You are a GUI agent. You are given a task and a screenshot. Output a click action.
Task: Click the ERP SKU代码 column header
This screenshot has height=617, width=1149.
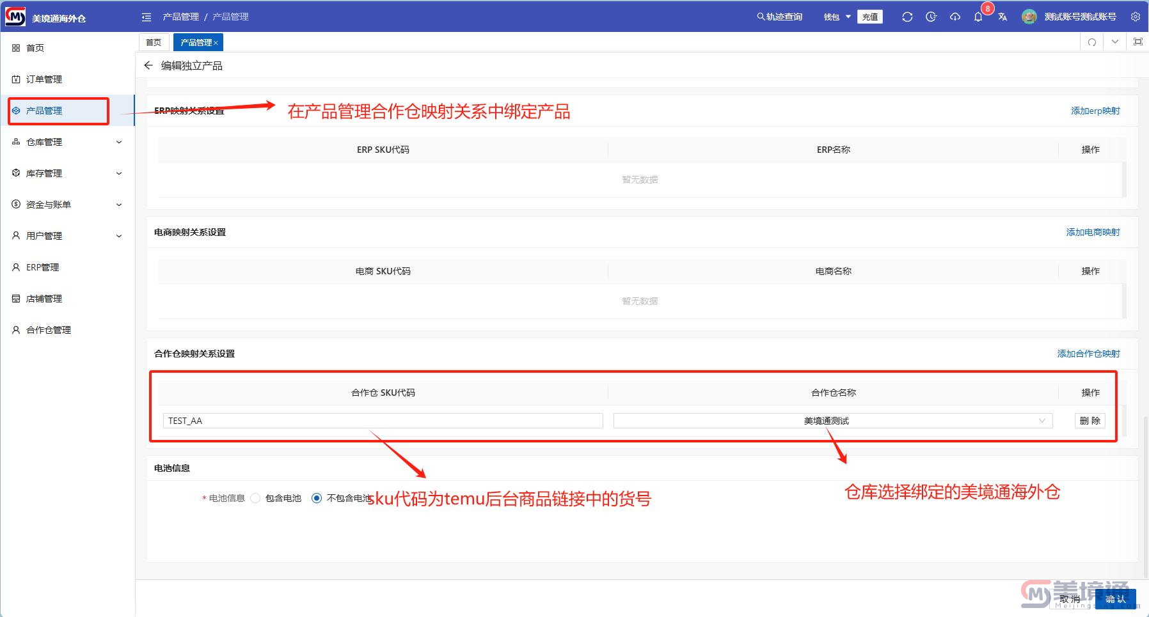(383, 150)
